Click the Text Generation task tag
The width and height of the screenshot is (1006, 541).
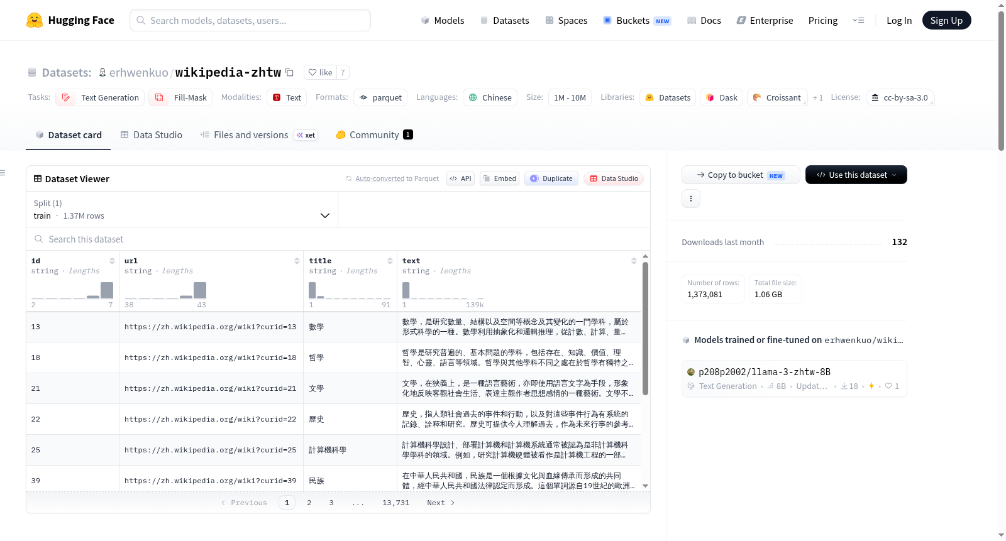click(x=100, y=97)
